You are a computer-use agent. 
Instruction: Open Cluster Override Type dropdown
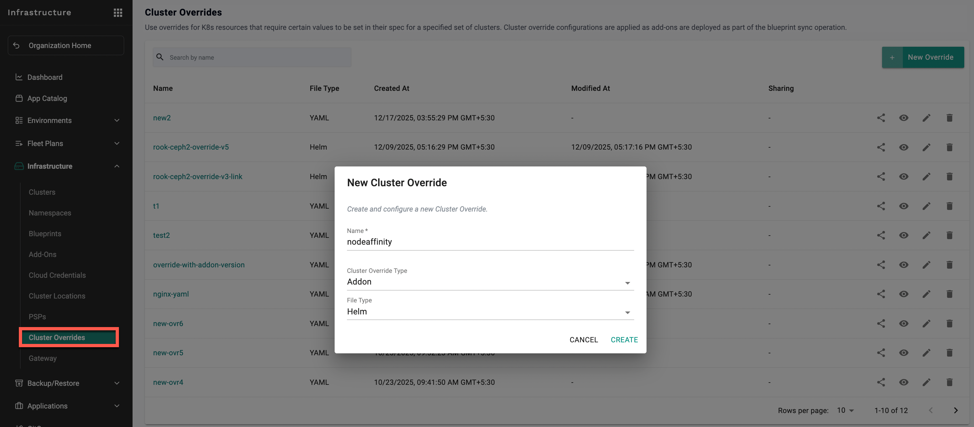[490, 282]
